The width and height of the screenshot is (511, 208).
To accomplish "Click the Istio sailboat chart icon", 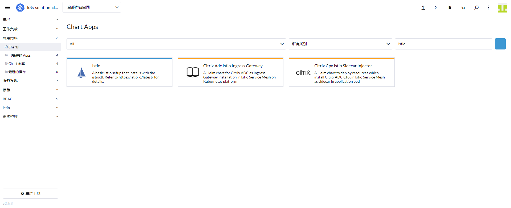I will click(x=81, y=72).
